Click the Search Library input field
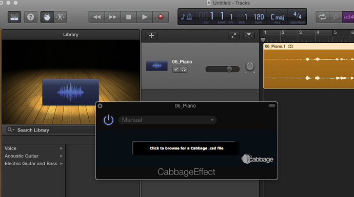This screenshot has width=354, height=197. pos(51,130)
